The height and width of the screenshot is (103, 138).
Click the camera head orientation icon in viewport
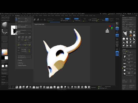[x=107, y=31]
